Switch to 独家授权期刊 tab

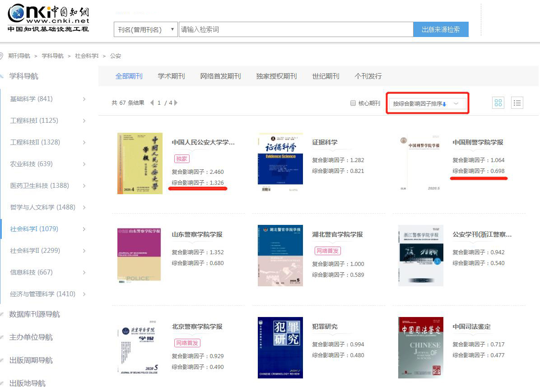(276, 76)
